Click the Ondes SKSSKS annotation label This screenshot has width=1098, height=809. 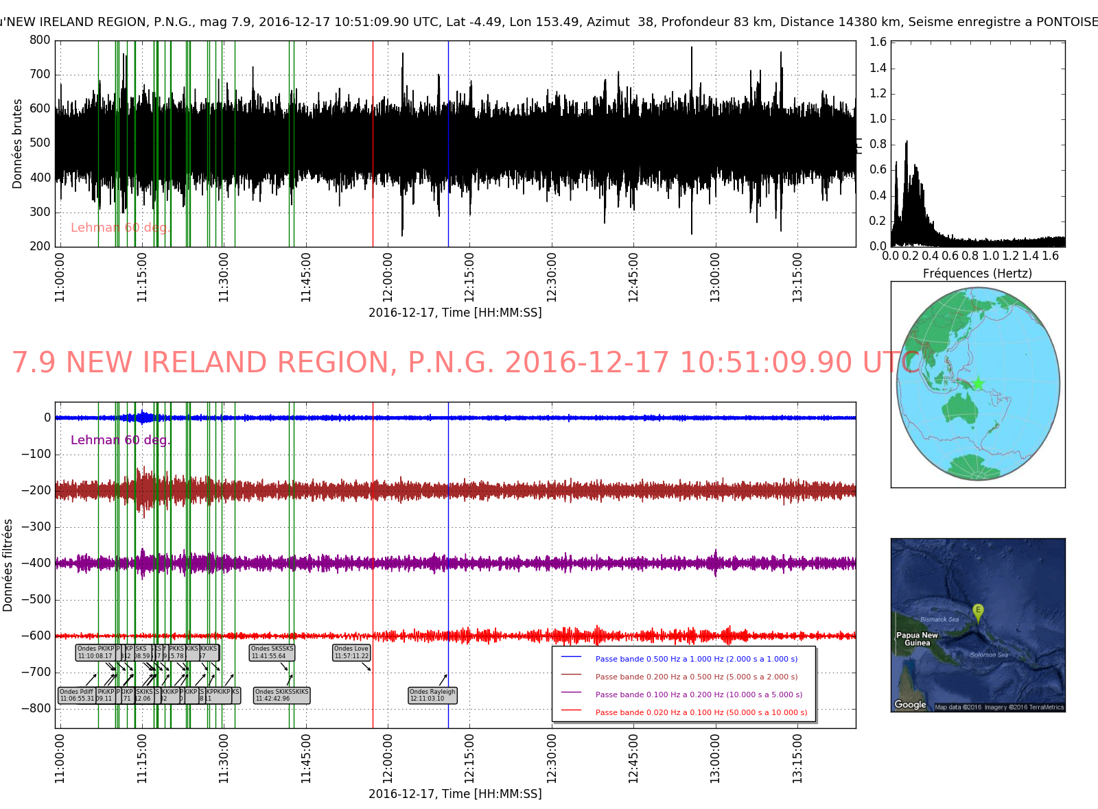click(272, 652)
